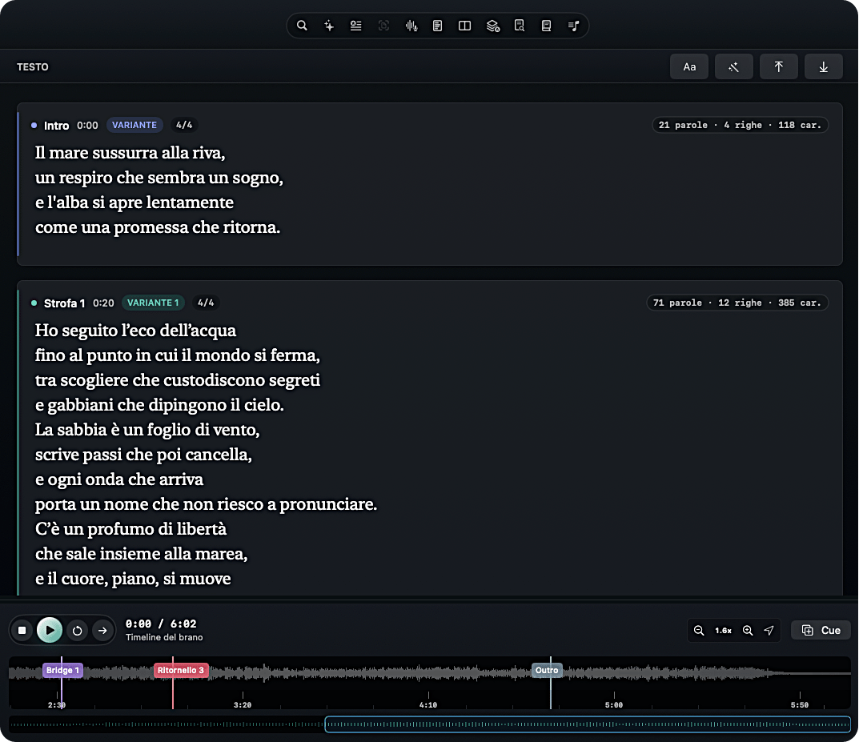Click the VARIANTE badge on Intro

coord(134,125)
